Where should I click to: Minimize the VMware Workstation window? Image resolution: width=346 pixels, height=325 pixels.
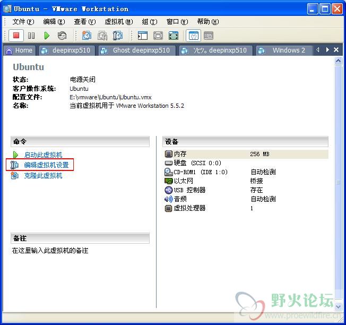(x=312, y=9)
